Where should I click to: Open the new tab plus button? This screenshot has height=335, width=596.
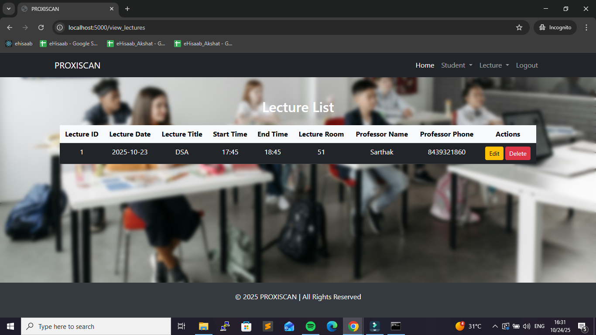point(127,9)
